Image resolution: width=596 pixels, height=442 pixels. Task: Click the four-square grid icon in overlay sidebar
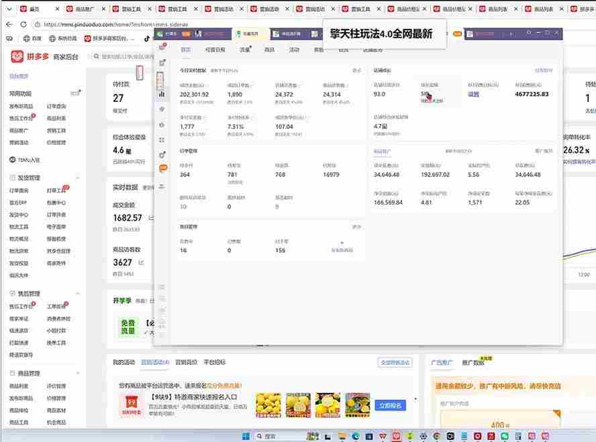click(x=162, y=140)
